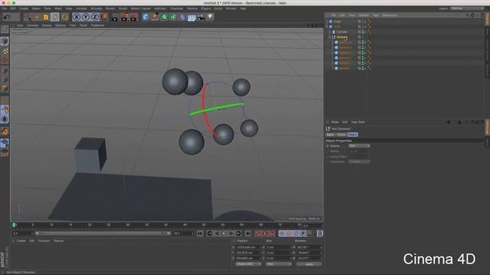Click the timeline preview range slider
The height and width of the screenshot is (275, 490).
click(103, 233)
